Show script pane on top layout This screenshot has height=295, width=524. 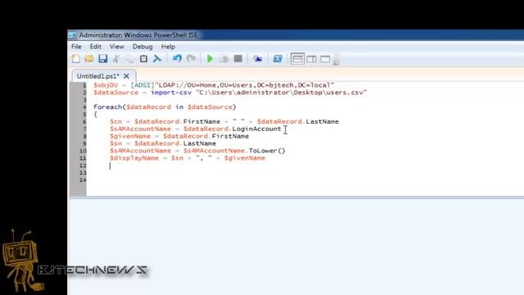(x=297, y=59)
